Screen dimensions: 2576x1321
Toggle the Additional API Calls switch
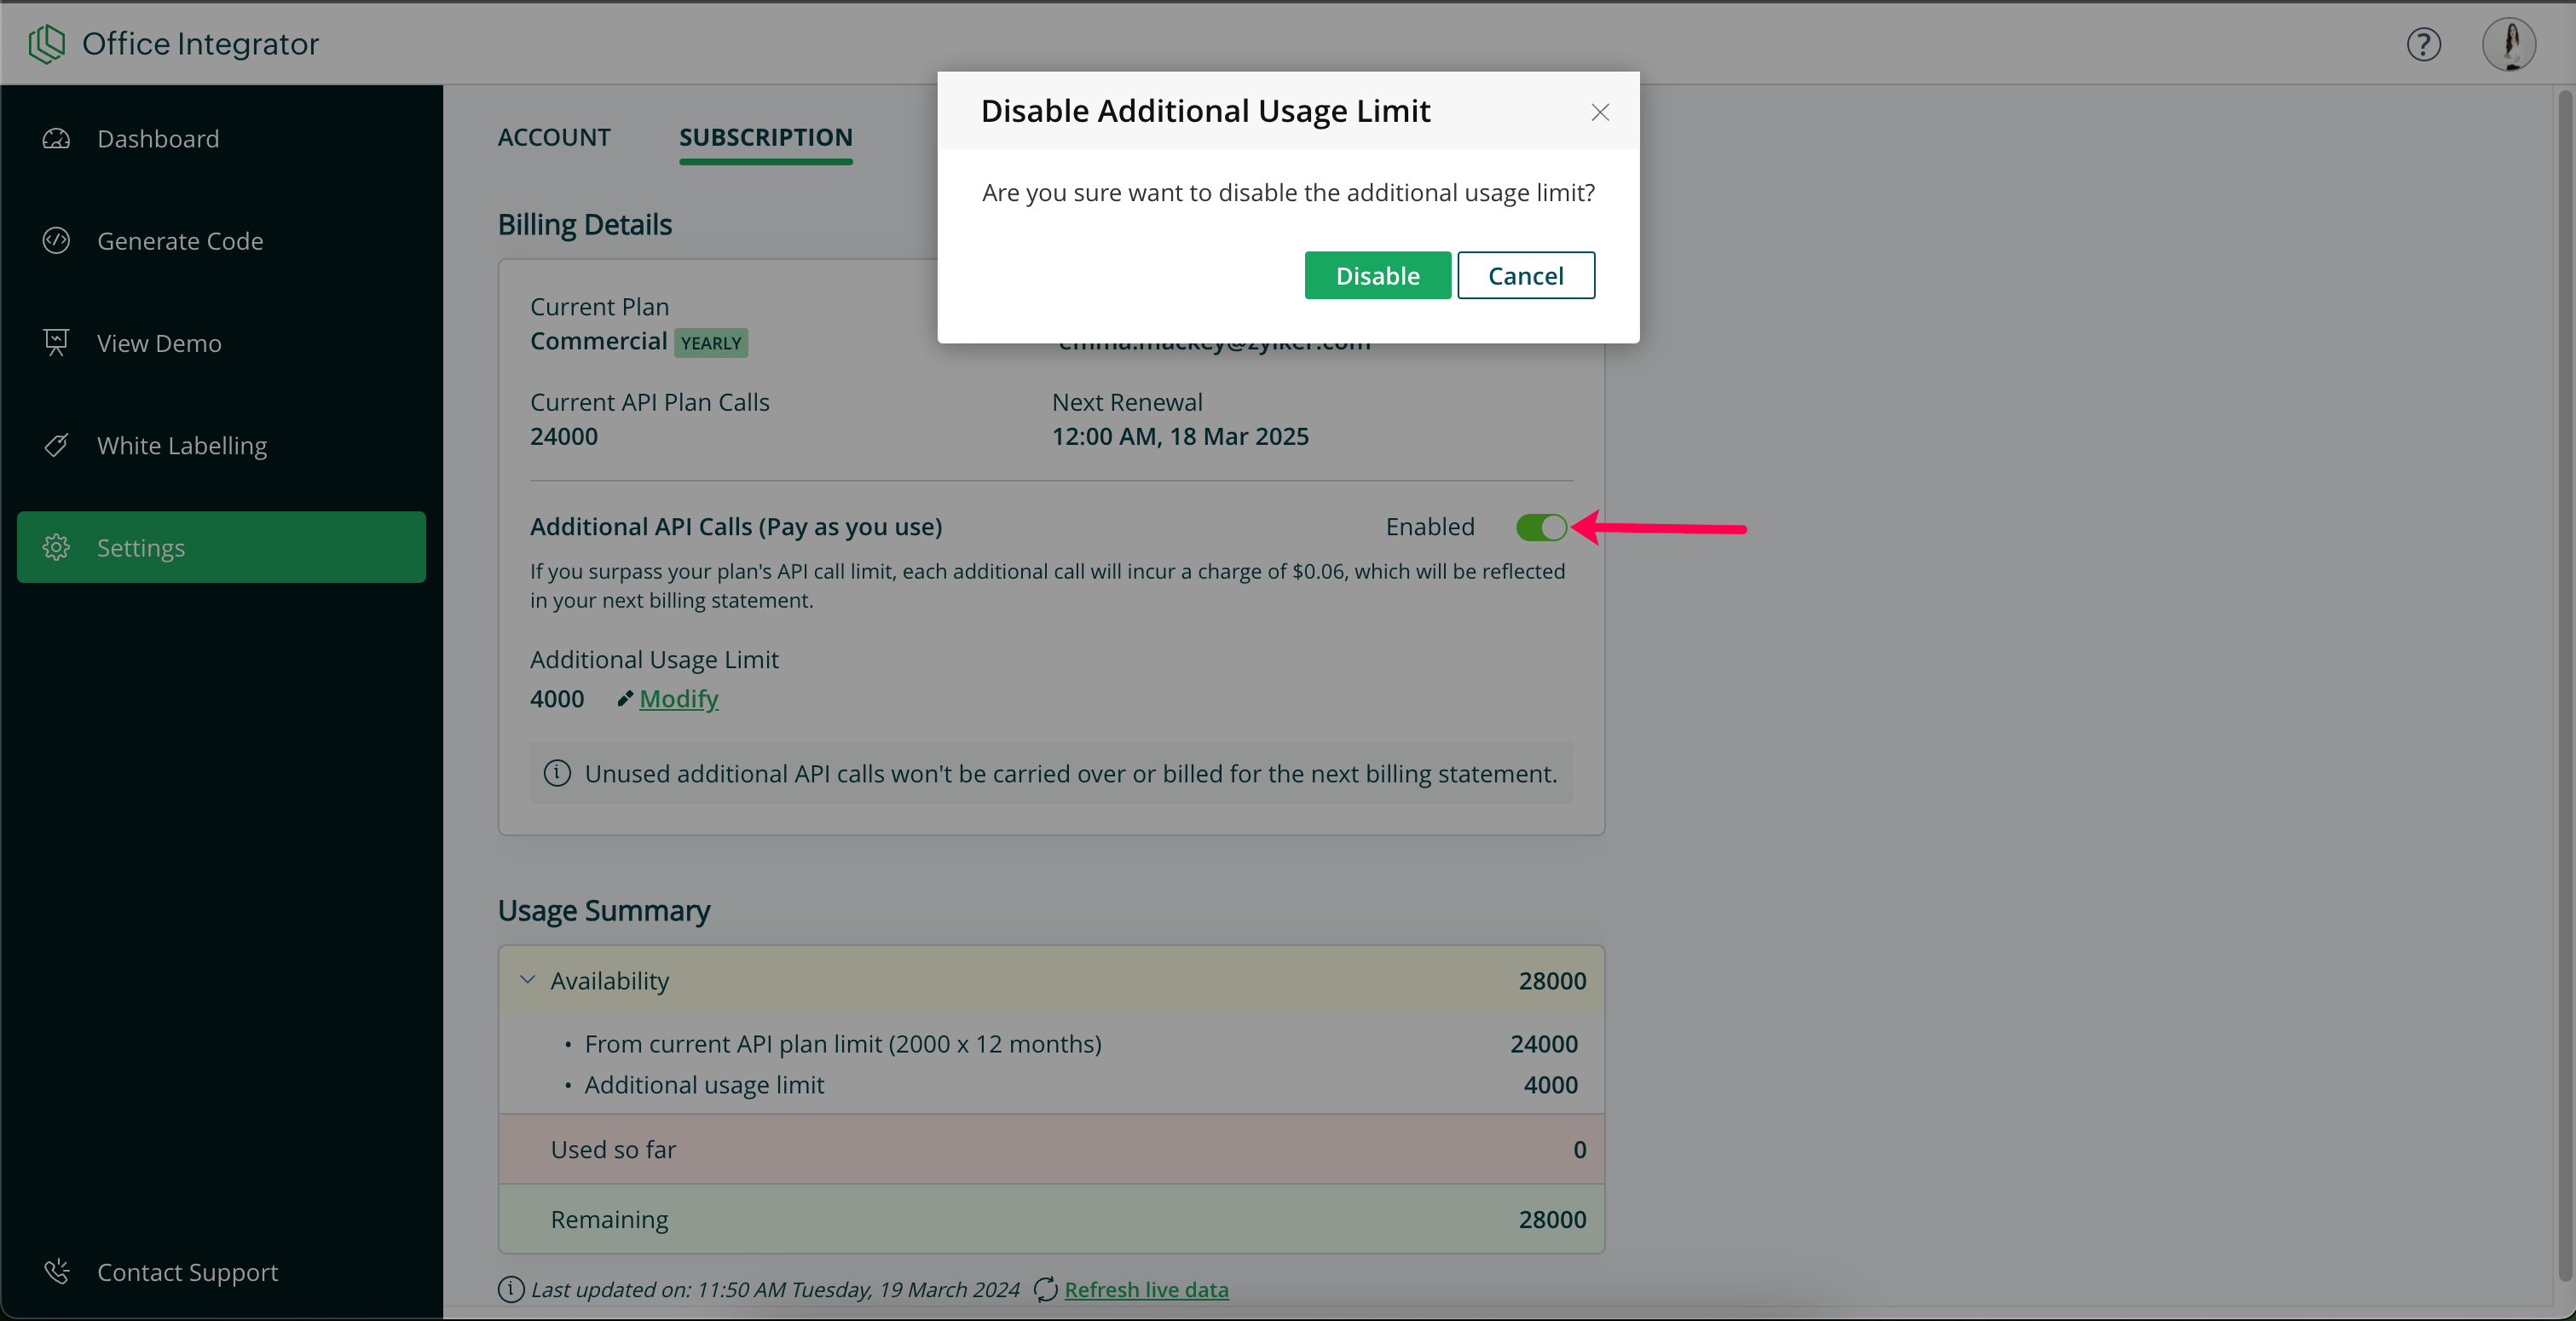1541,527
